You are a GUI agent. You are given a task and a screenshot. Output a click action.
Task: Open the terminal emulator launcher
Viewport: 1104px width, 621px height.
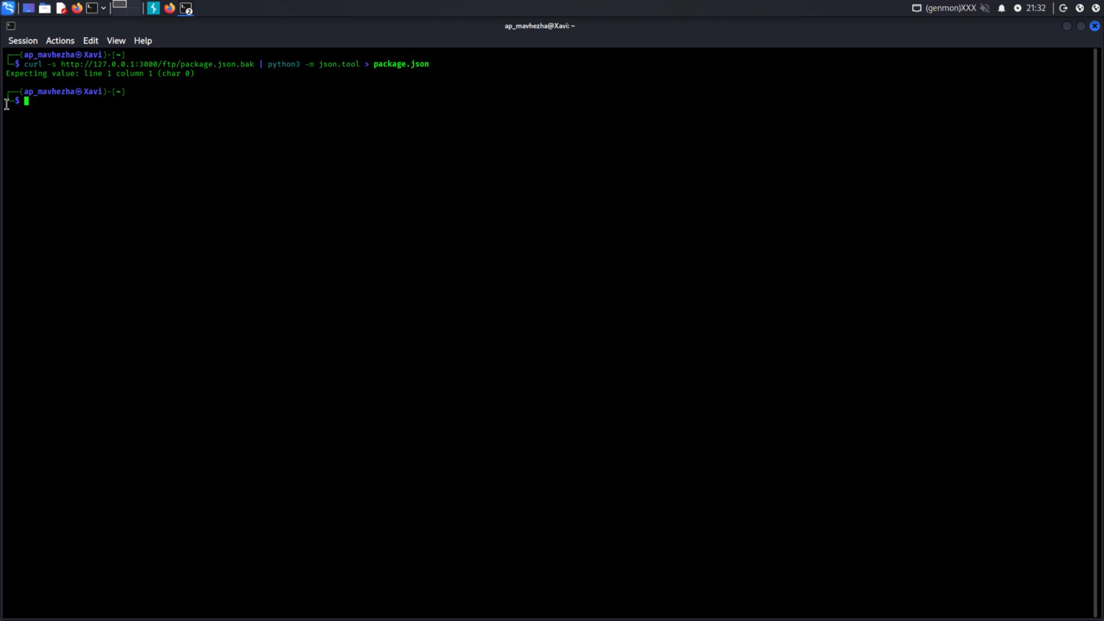point(92,8)
